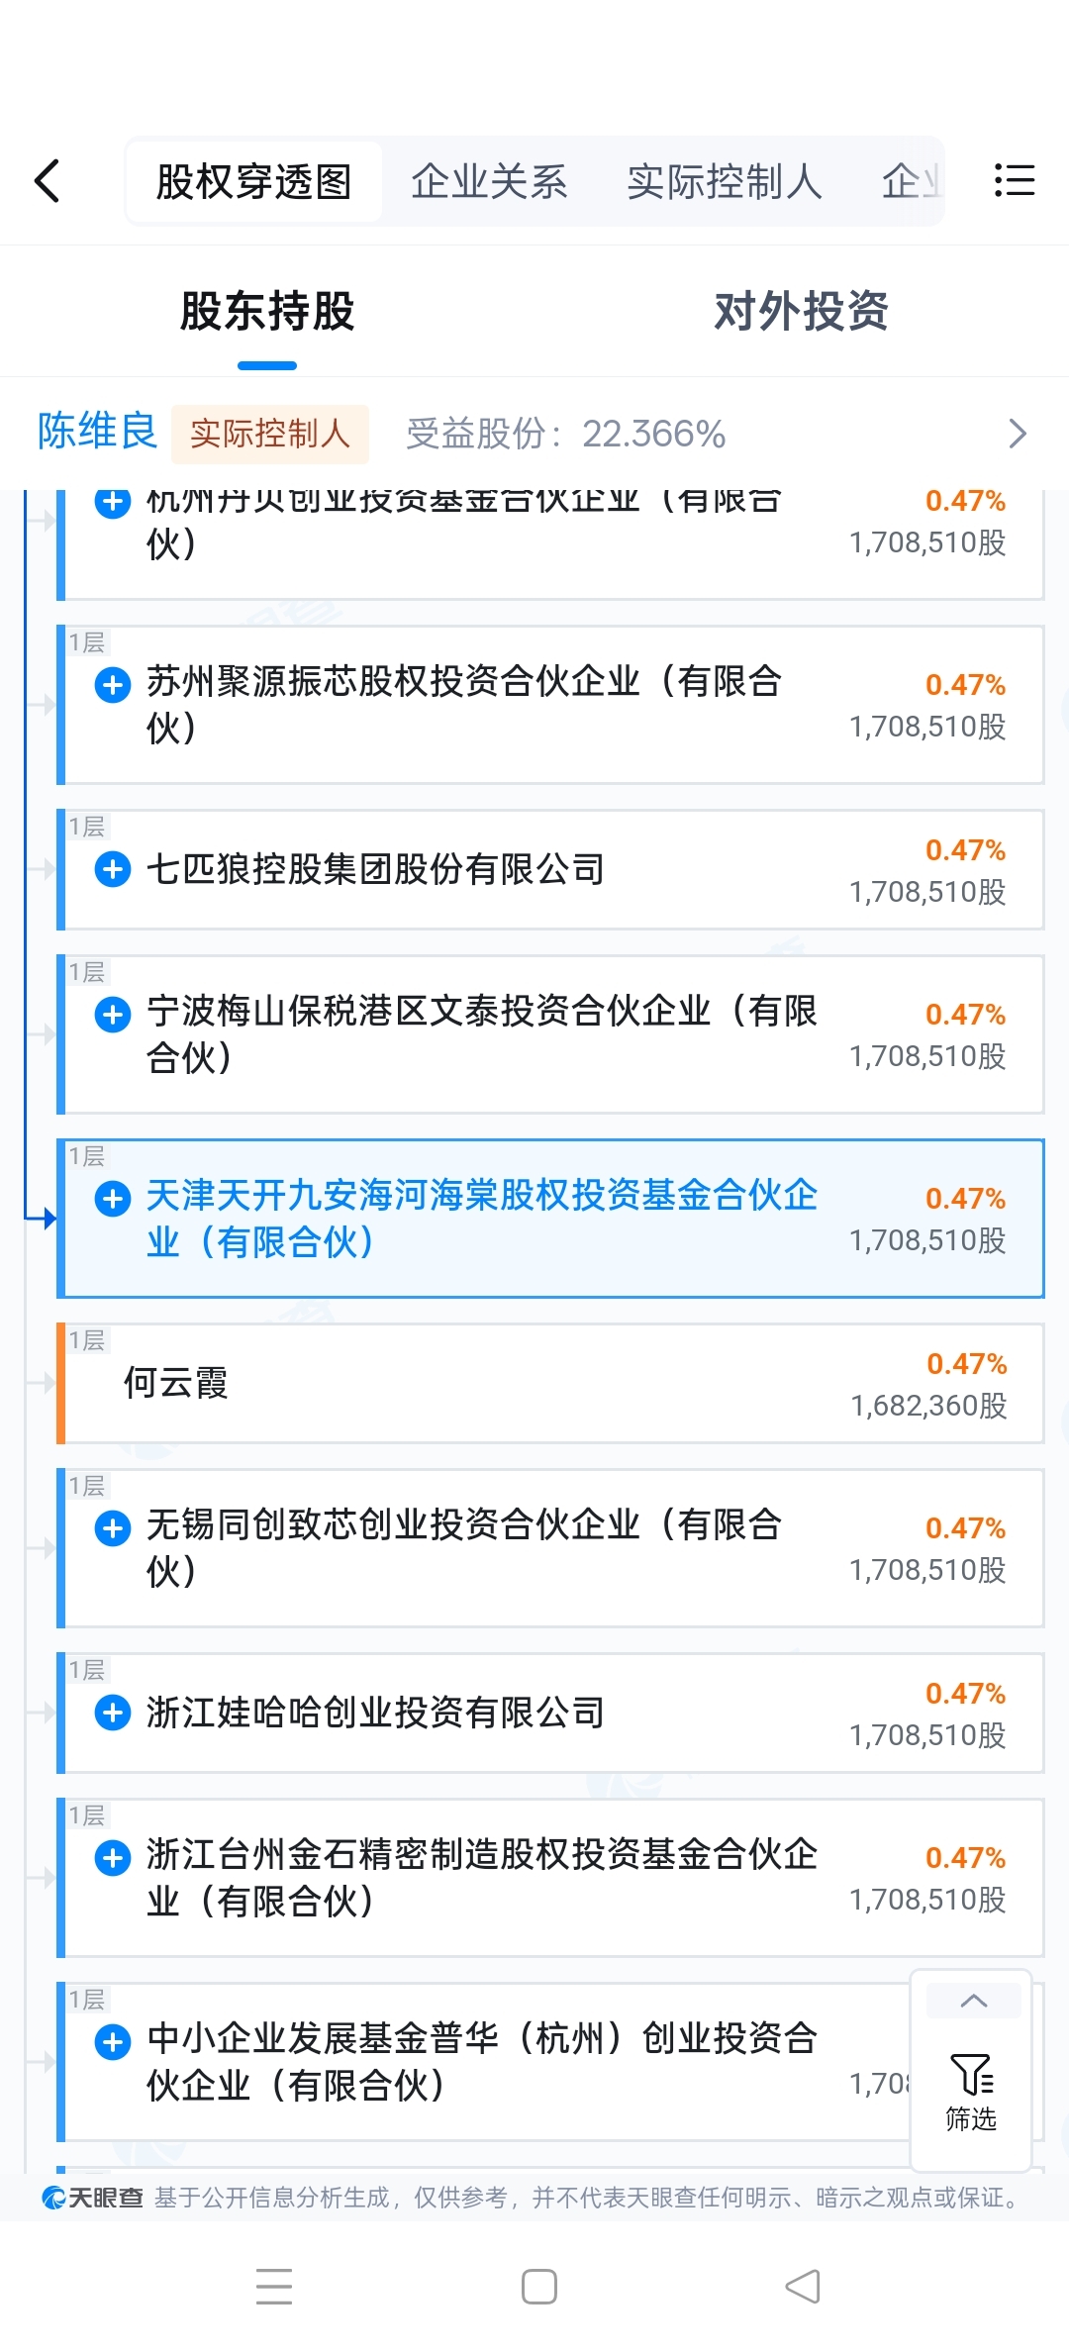Viewport: 1069px width, 2352px height.
Task: Expand 宁波梅山保税港区文泰投资 plus icon
Action: pos(113,1015)
